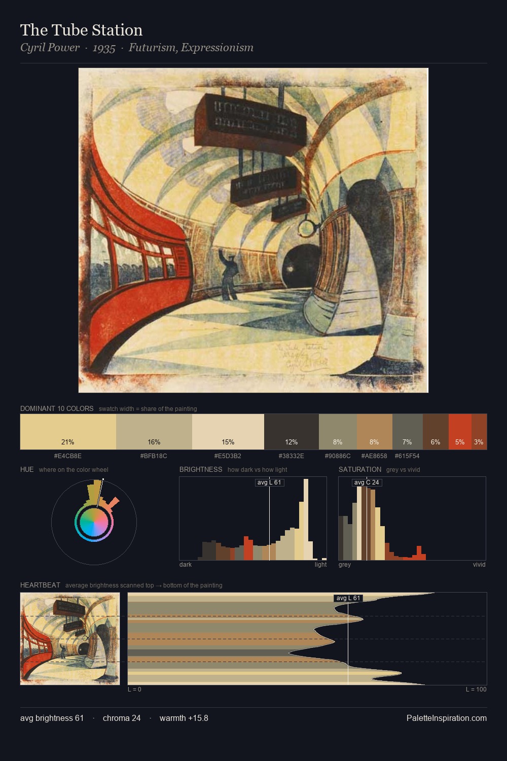The width and height of the screenshot is (507, 761).
Task: Click the 7% grey swatch
Action: (408, 432)
